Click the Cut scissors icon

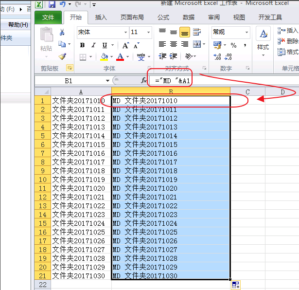coord(62,33)
